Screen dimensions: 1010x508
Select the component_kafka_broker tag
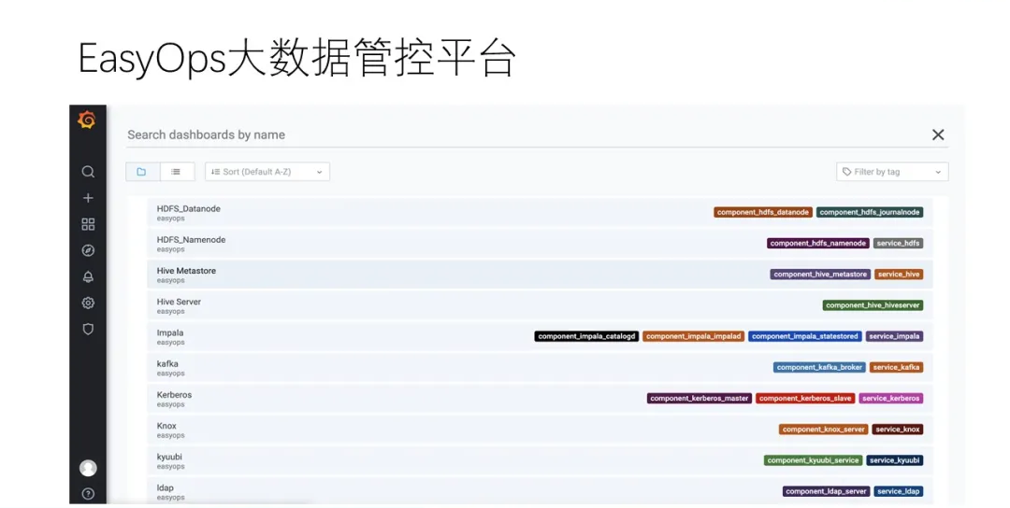tap(819, 367)
